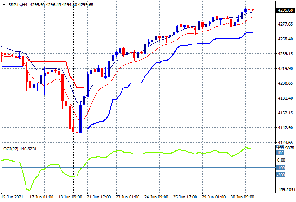The height and width of the screenshot is (202, 296).
Task: Click the CCI(27) 146.9231 indicator label
Action: 20,149
